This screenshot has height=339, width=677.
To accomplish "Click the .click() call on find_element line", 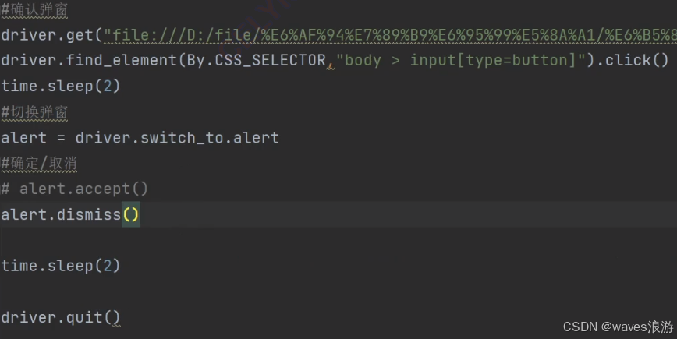I will (633, 60).
